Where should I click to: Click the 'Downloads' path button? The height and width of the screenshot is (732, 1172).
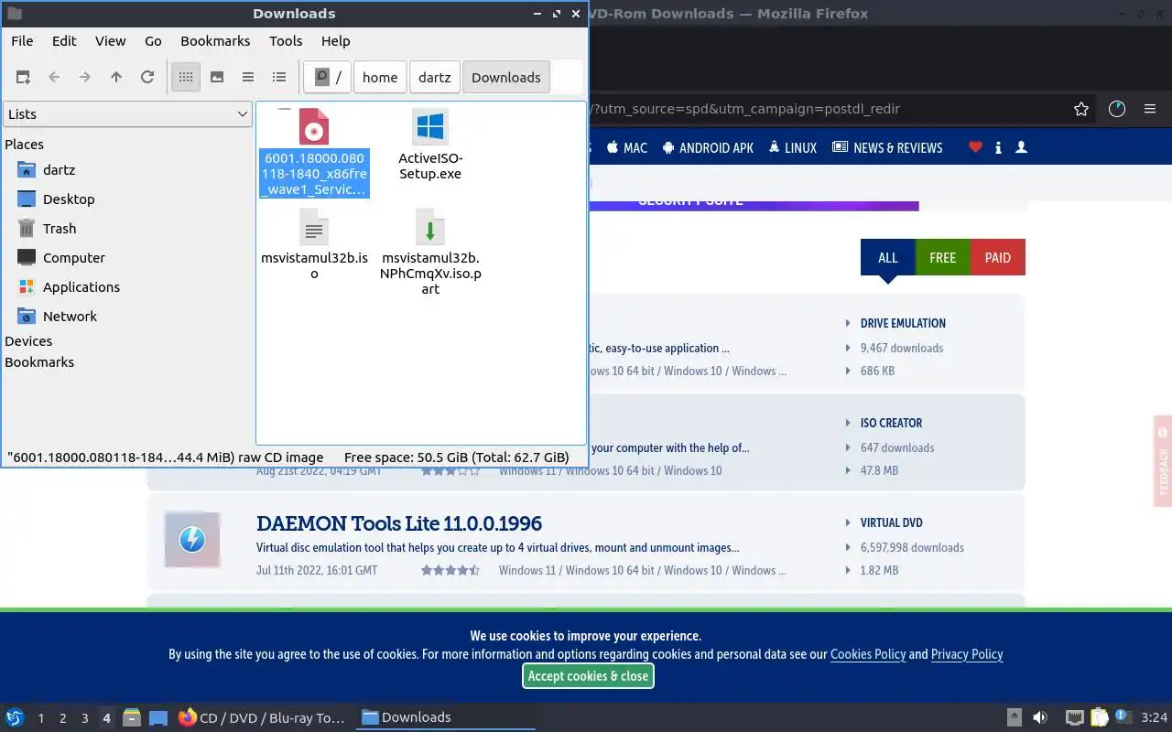[506, 78]
